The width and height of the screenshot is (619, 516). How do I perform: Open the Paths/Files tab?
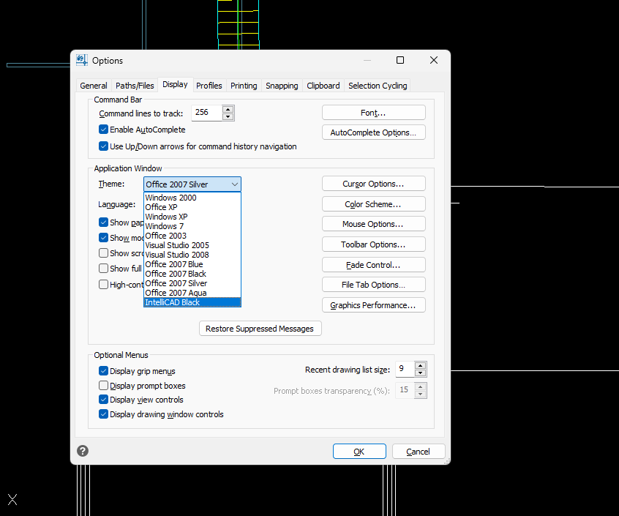(135, 86)
